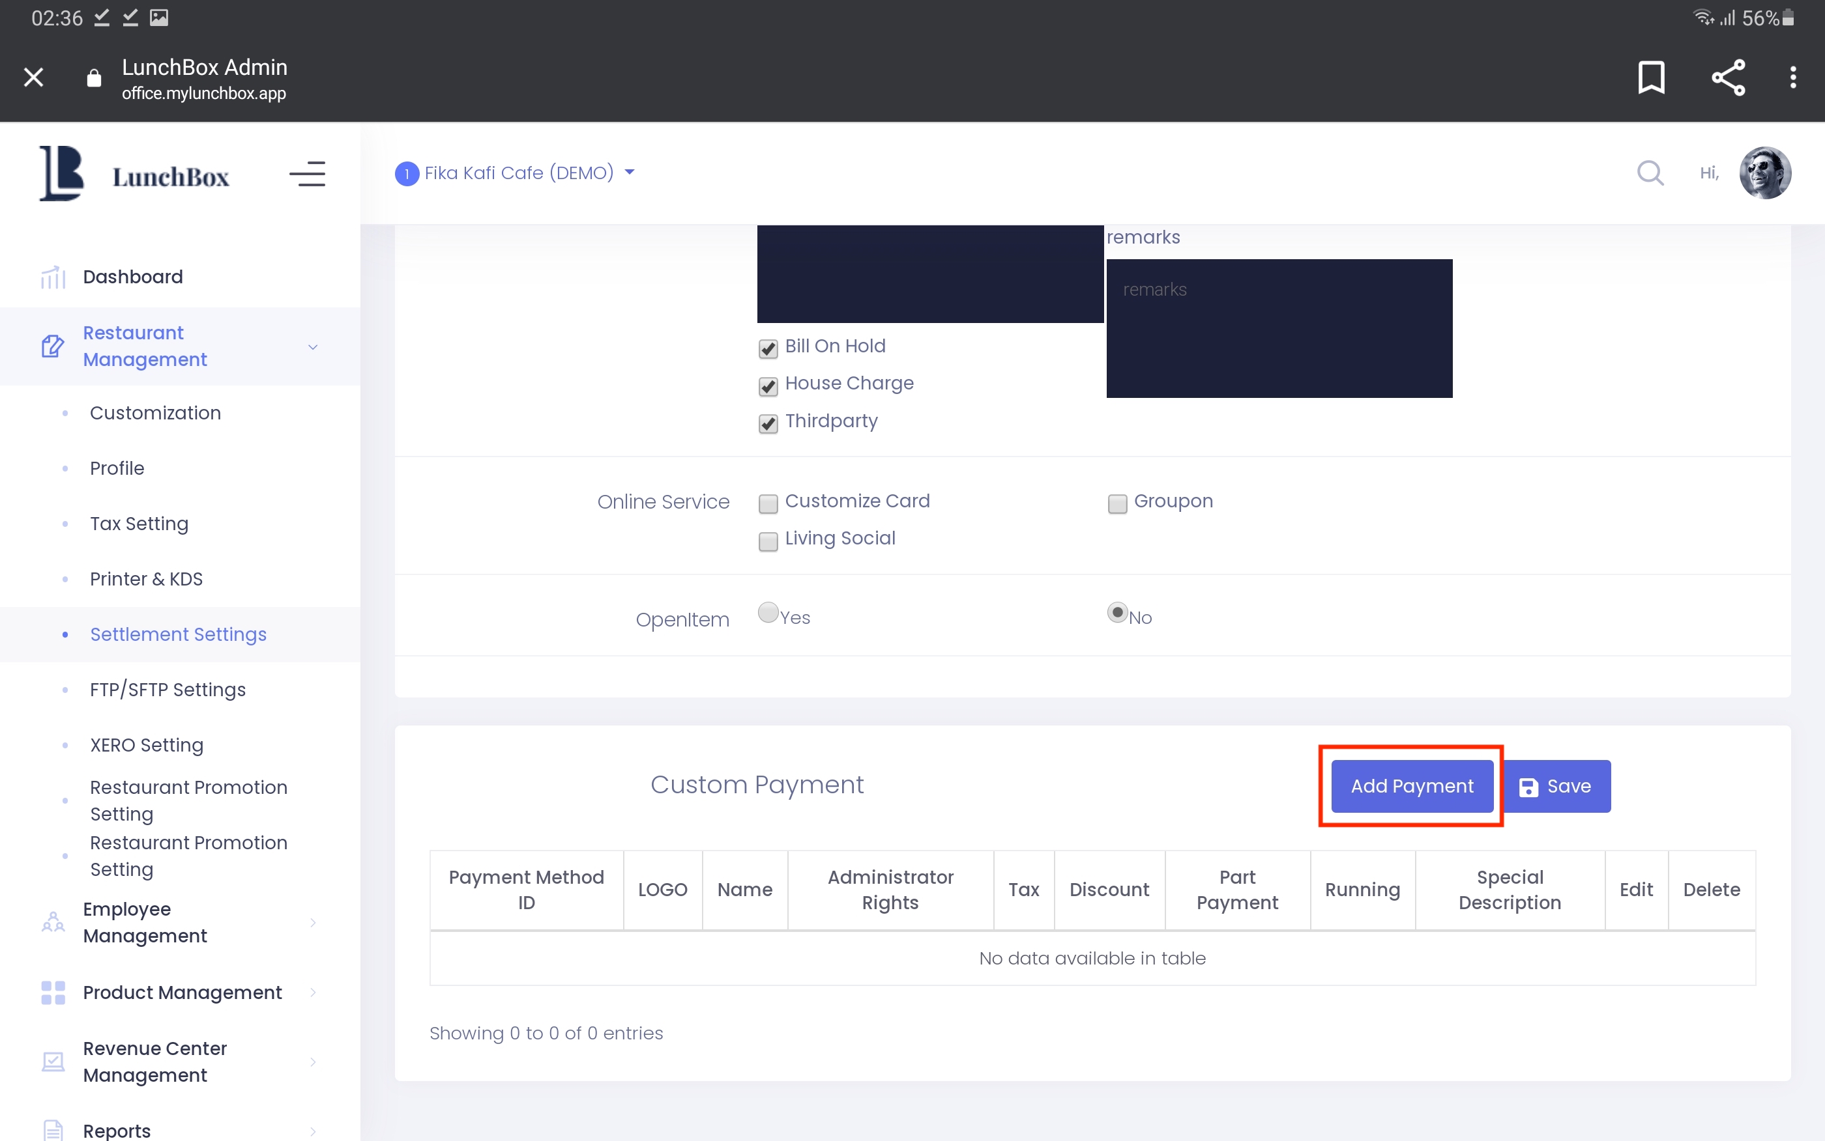Open Tax Setting page

(x=139, y=524)
